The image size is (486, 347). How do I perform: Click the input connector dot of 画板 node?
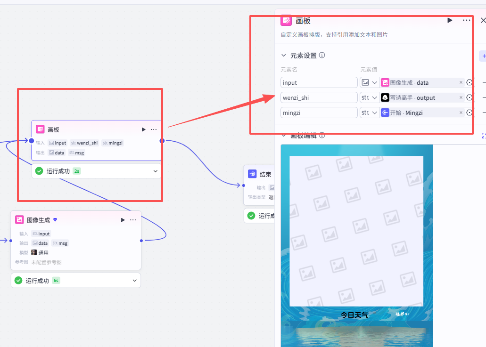pyautogui.click(x=31, y=141)
